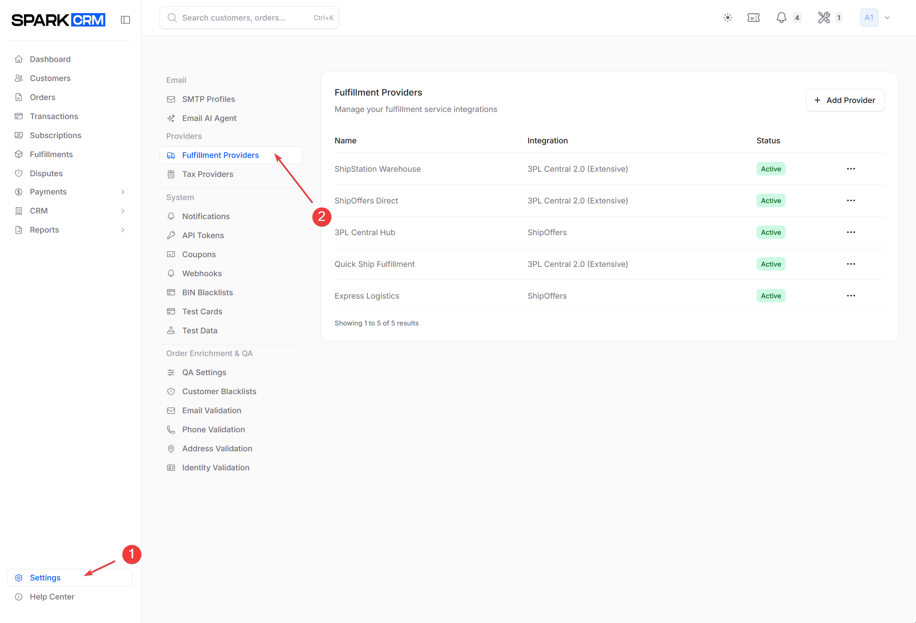Click the Tax Providers calculator icon
The width and height of the screenshot is (916, 623).
[x=171, y=174]
